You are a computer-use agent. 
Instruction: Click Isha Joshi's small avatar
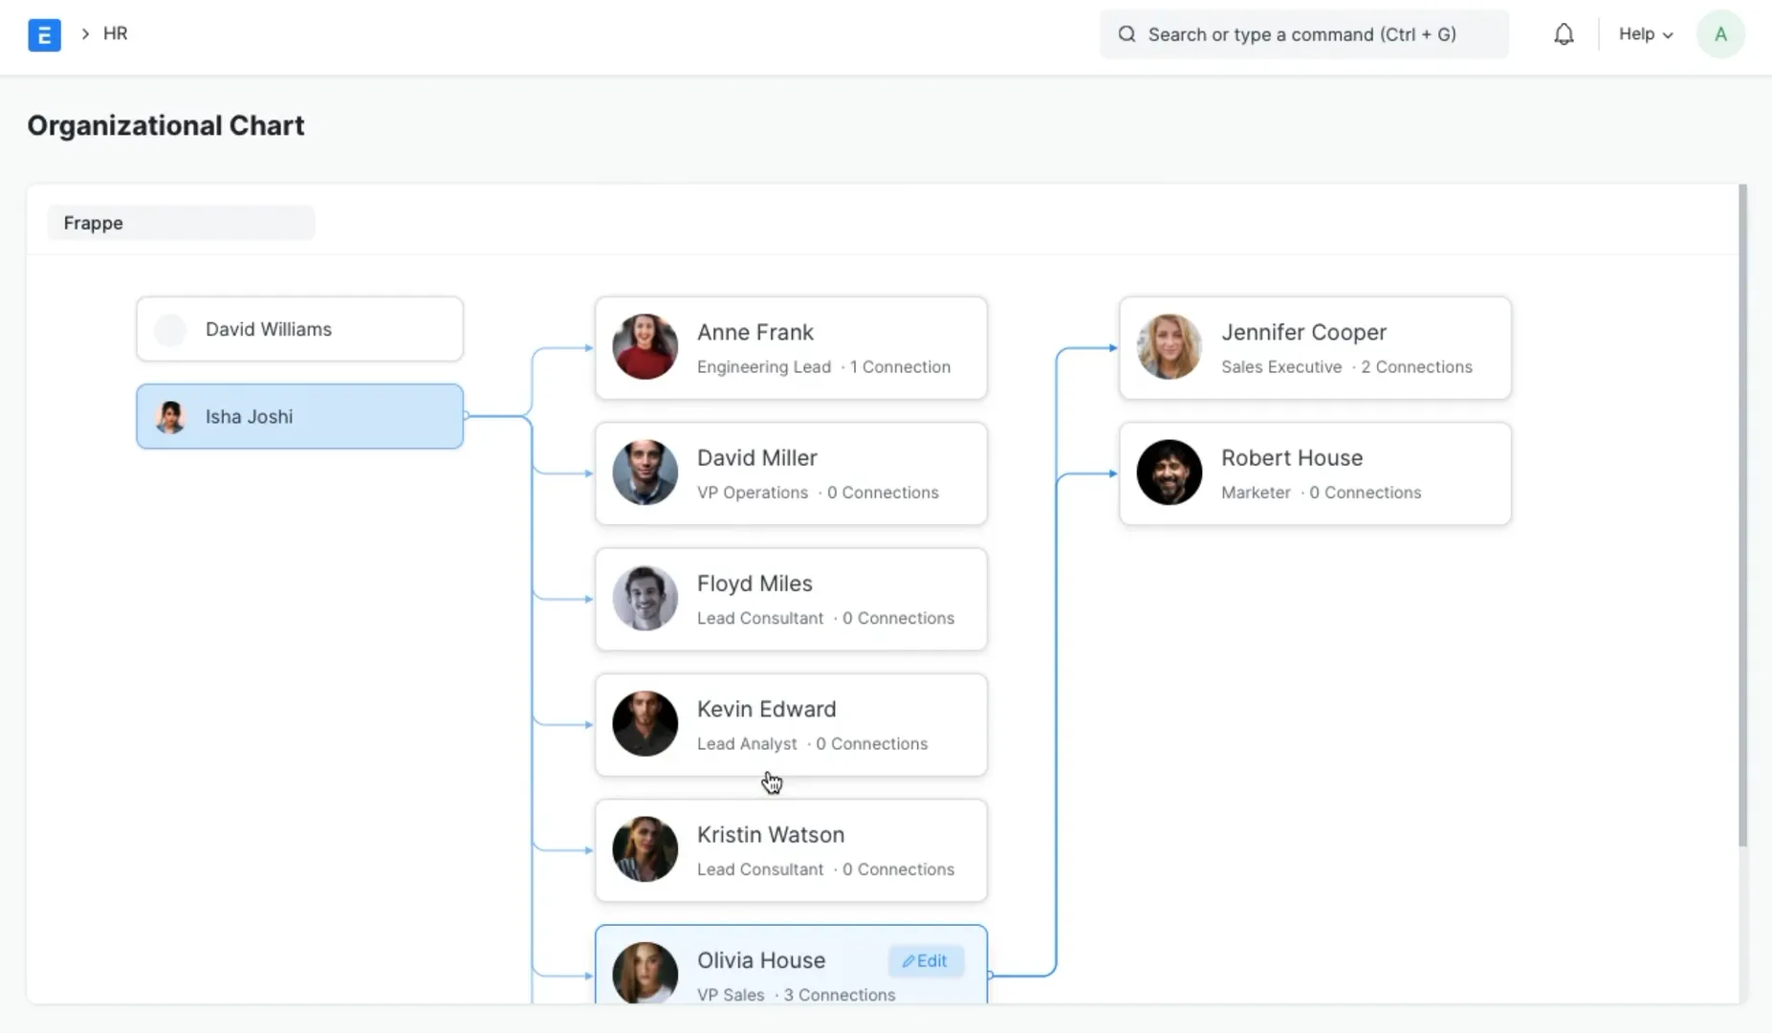[170, 417]
